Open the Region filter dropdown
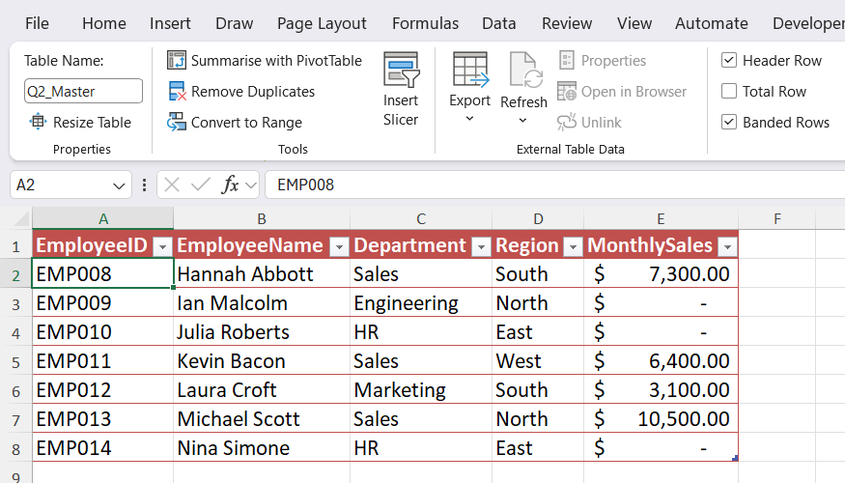Screen dimensions: 845x483 click(573, 247)
